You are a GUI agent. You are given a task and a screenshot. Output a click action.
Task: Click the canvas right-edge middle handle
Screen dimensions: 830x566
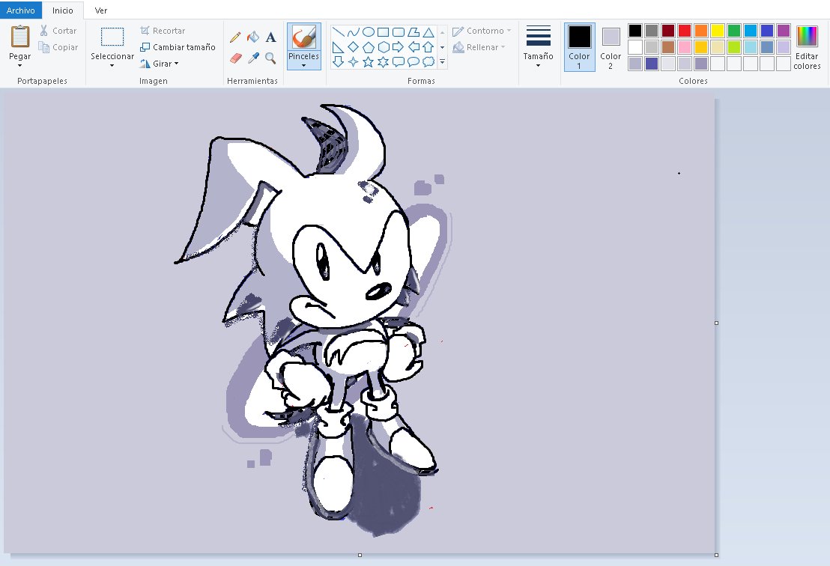click(716, 323)
